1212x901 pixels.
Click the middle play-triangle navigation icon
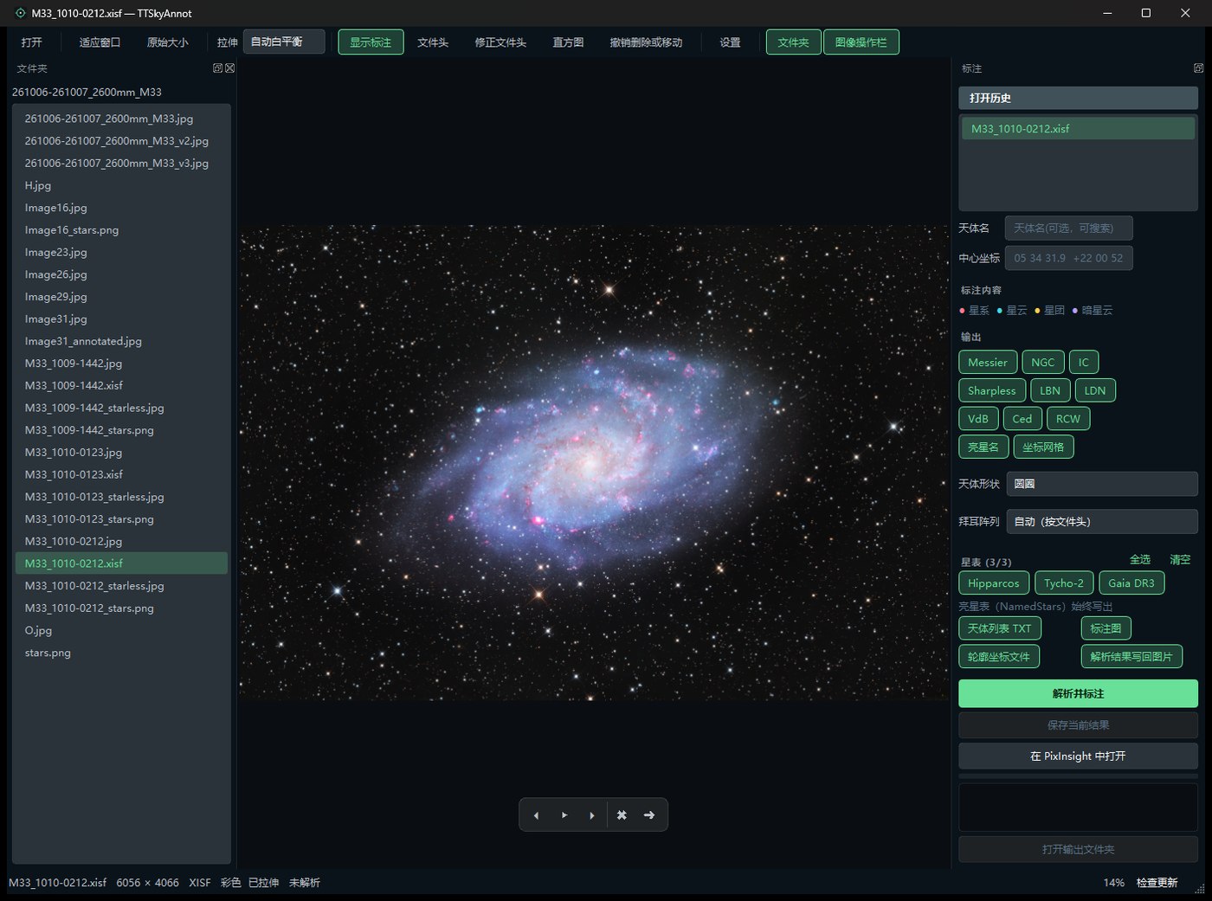pyautogui.click(x=564, y=815)
